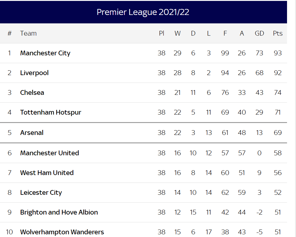
Task: Select the W column header
Action: click(177, 34)
